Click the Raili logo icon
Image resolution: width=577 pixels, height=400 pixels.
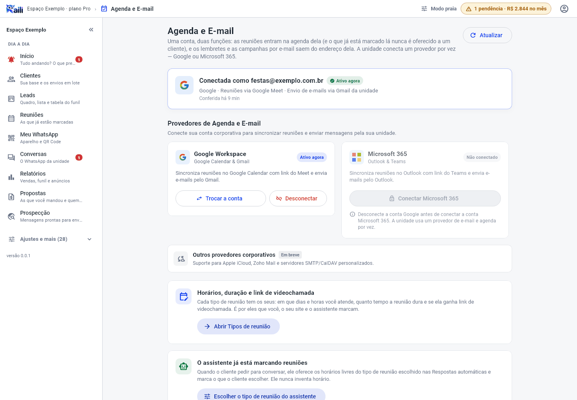(15, 9)
